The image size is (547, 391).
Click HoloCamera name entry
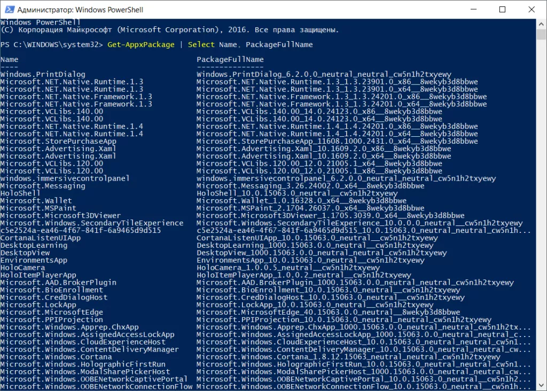22,268
